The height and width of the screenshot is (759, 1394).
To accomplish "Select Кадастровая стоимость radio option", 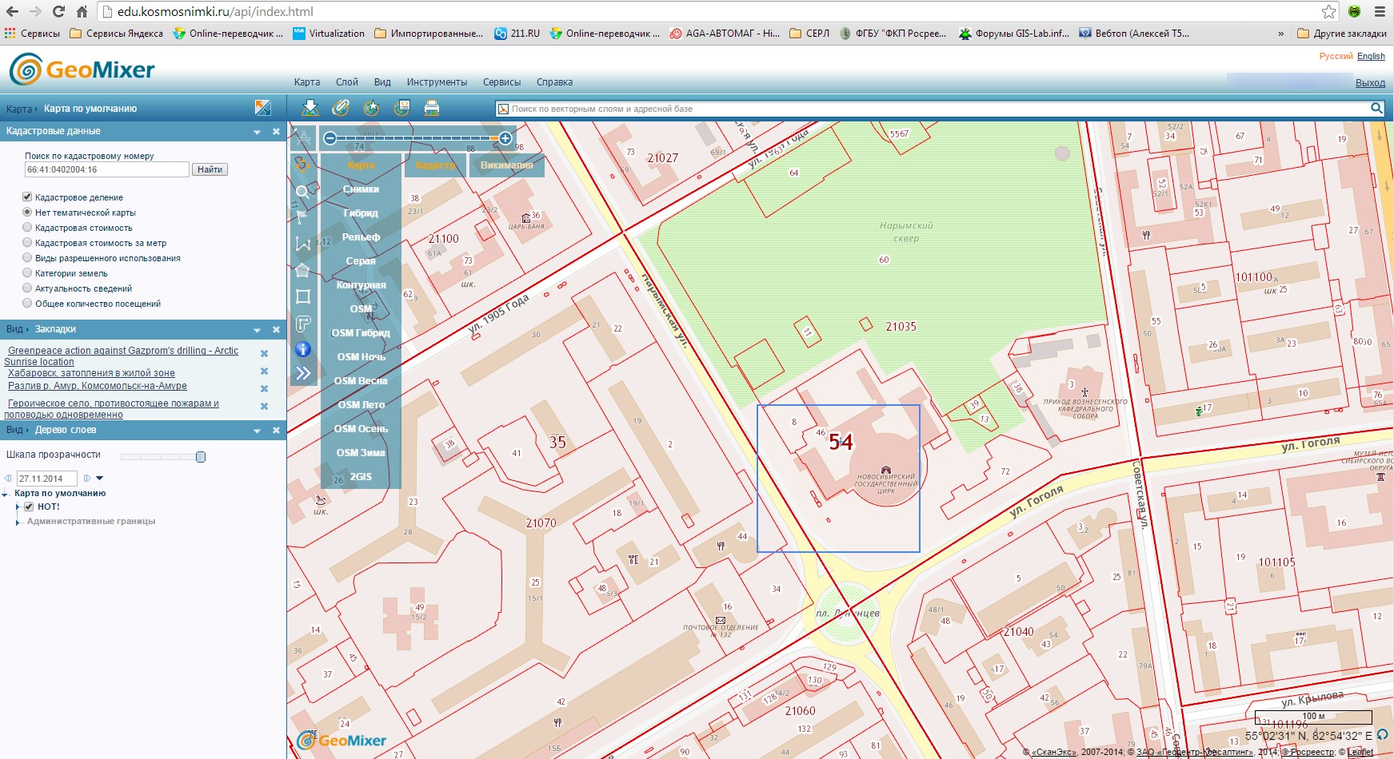I will tap(27, 228).
